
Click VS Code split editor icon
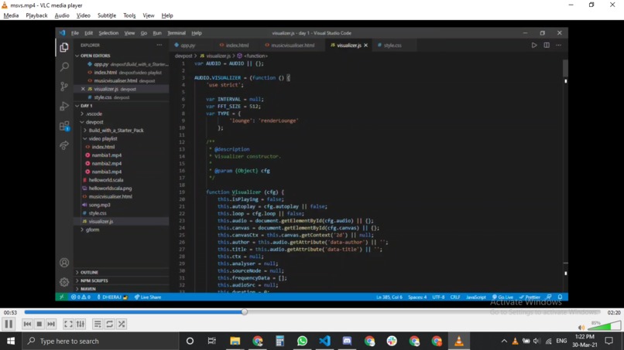point(547,46)
